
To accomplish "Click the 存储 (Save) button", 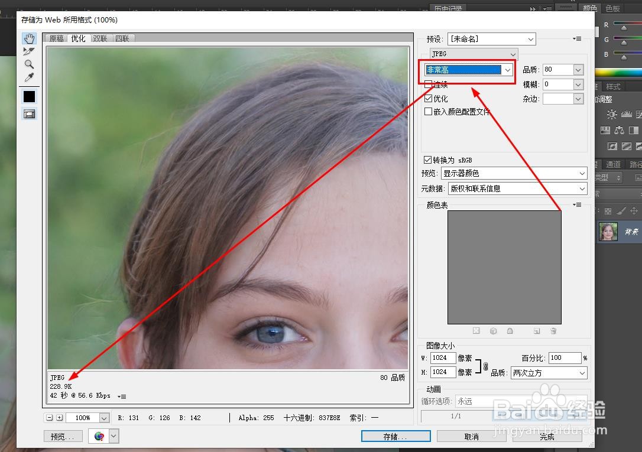I will coord(395,435).
